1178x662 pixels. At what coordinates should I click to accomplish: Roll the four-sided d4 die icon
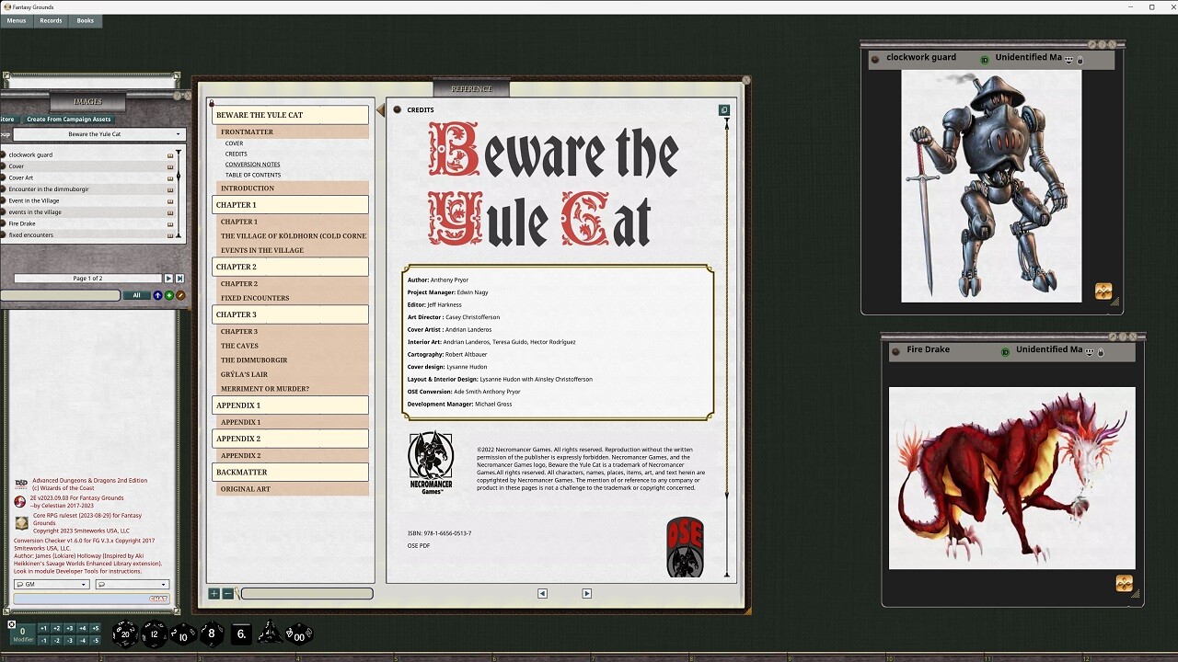271,633
